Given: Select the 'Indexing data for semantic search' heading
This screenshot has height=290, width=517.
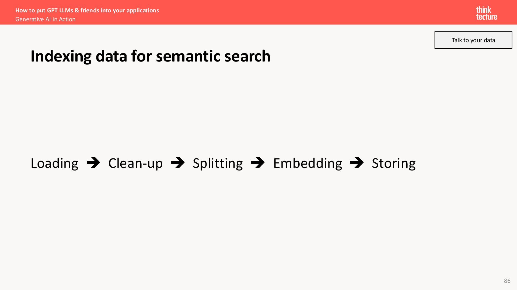Looking at the screenshot, I should (151, 56).
